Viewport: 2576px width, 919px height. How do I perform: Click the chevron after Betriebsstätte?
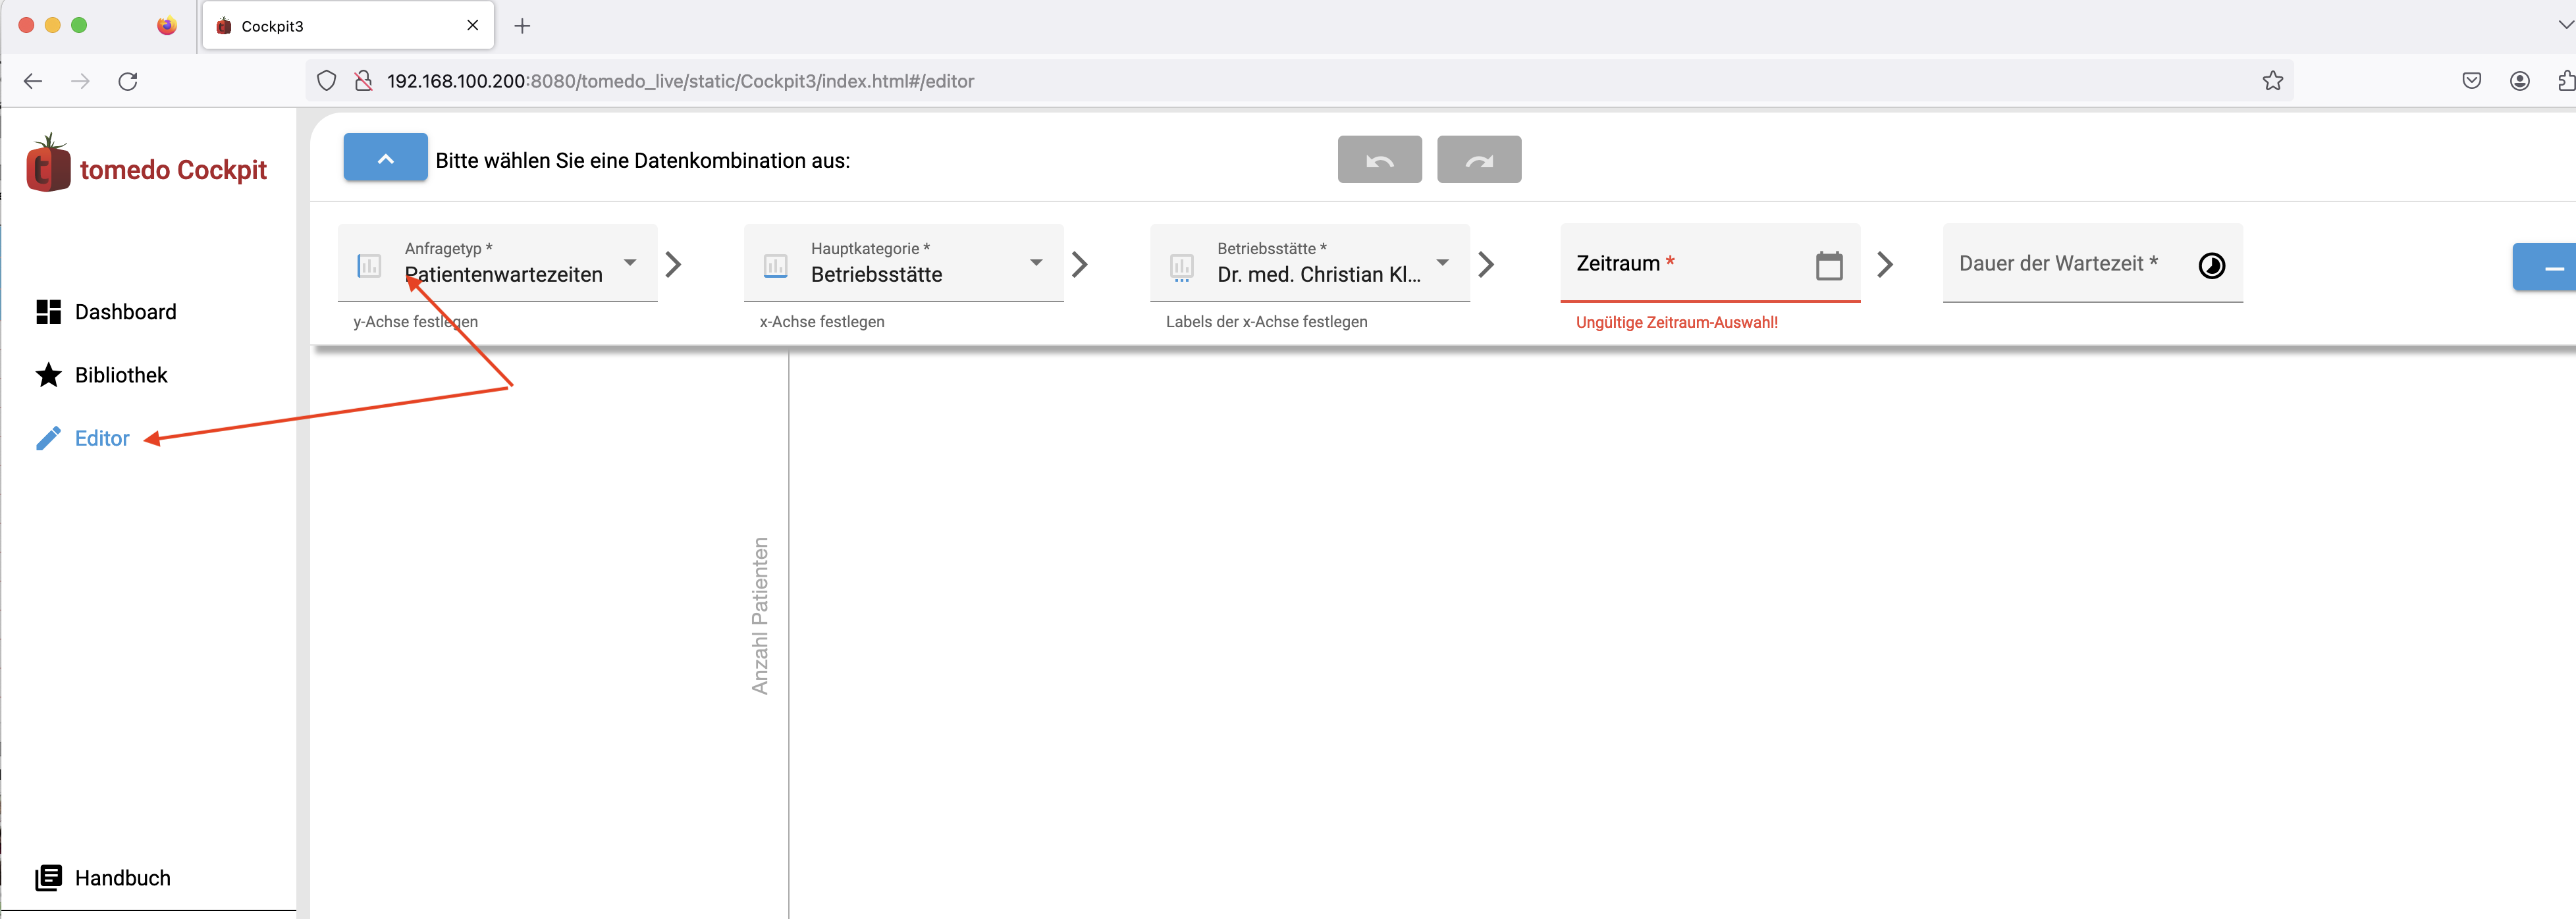(x=1485, y=264)
